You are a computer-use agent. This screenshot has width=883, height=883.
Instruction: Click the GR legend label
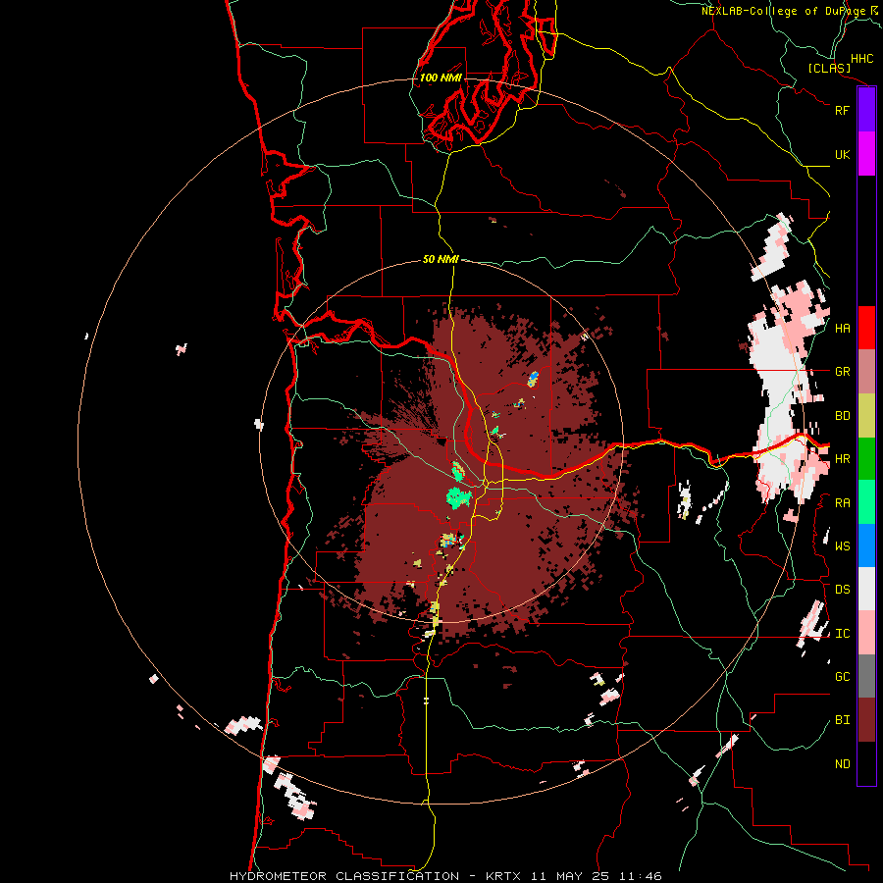pos(842,372)
